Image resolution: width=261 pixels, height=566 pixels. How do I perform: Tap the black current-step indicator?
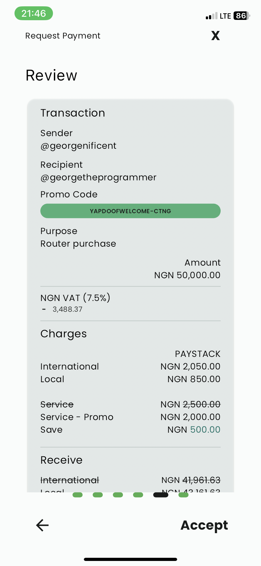[x=161, y=495]
